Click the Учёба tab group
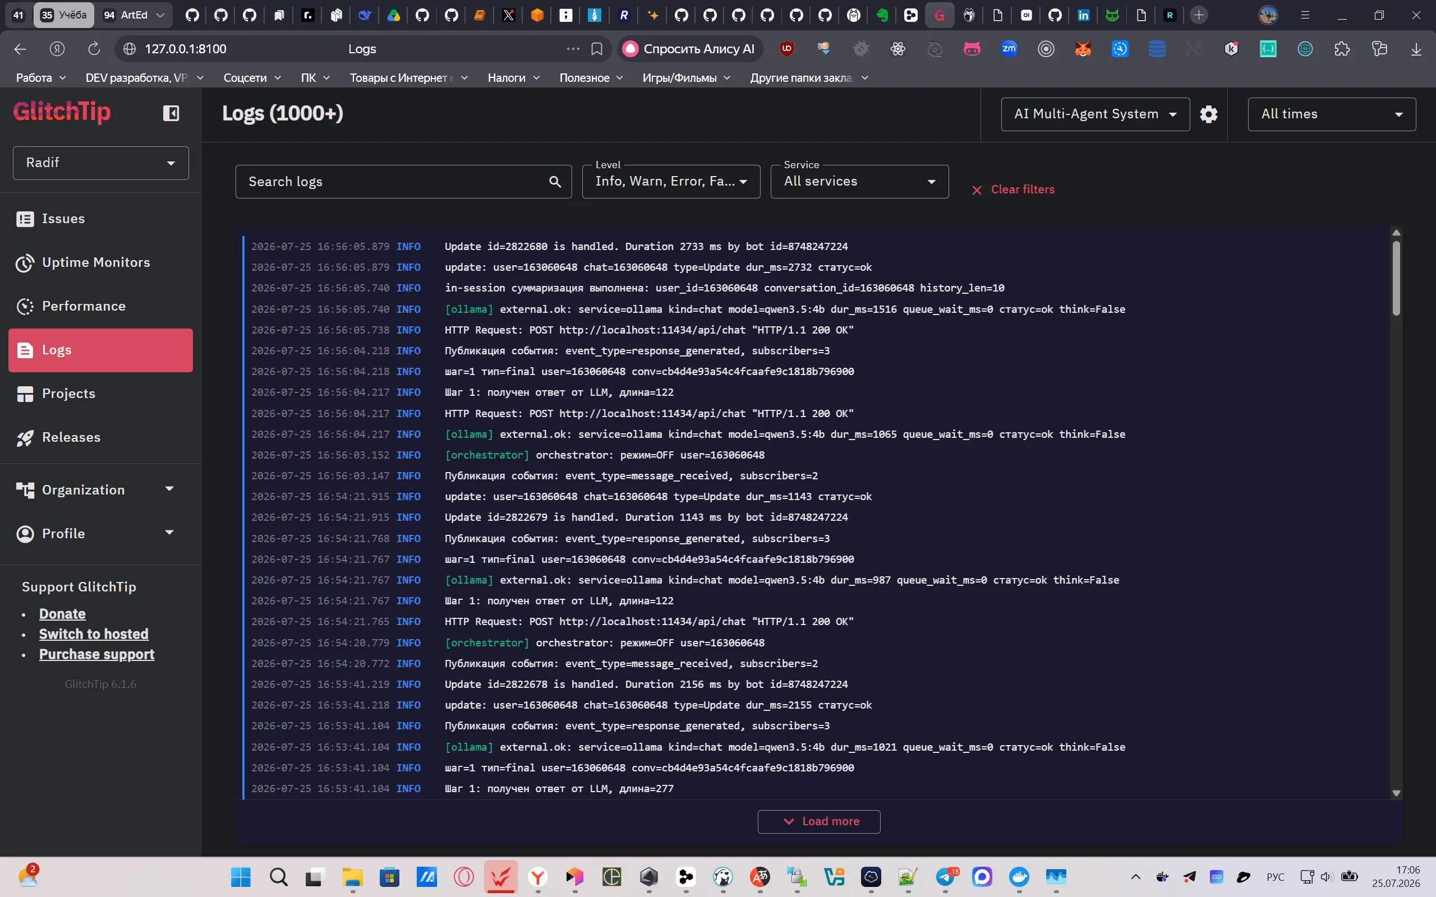This screenshot has width=1436, height=897. (x=63, y=15)
